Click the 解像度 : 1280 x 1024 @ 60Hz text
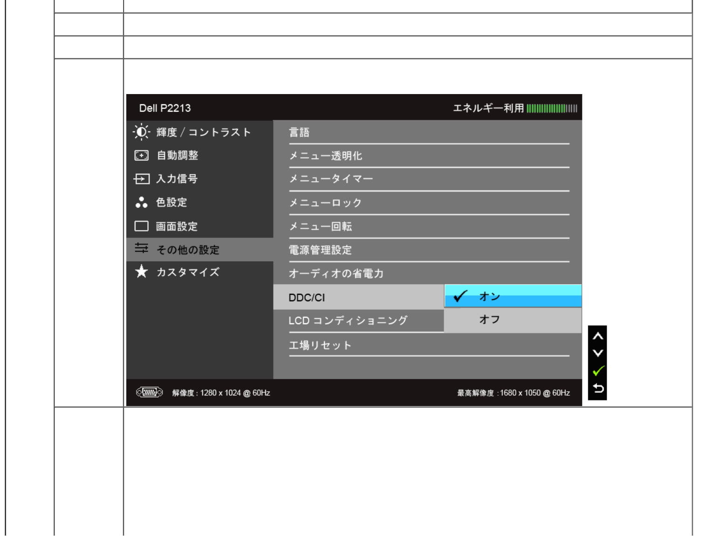Viewport: 727px width, 536px height. point(221,393)
